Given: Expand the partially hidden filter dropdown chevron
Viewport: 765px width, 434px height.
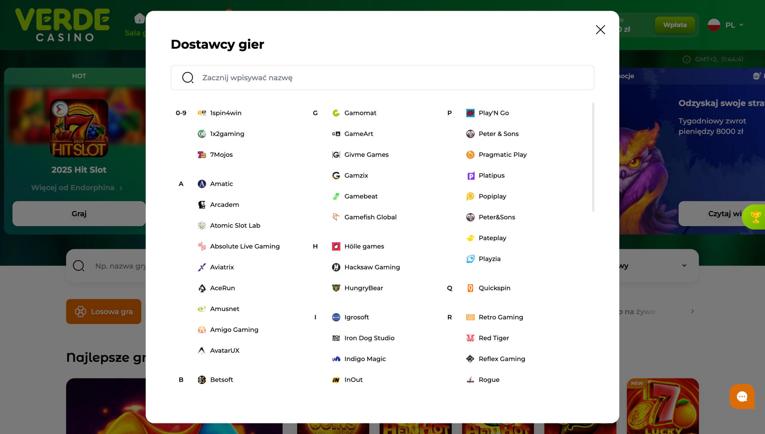Looking at the screenshot, I should pos(684,266).
